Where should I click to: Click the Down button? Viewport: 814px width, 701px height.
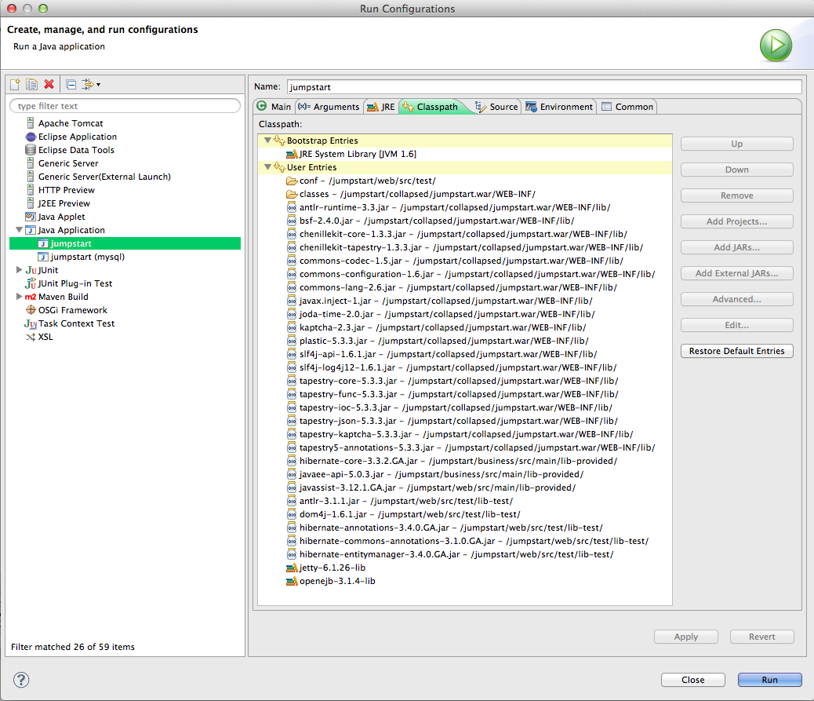click(736, 170)
